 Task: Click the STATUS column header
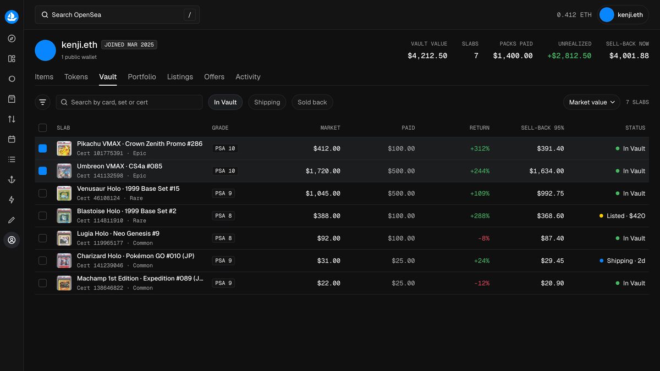tap(635, 128)
